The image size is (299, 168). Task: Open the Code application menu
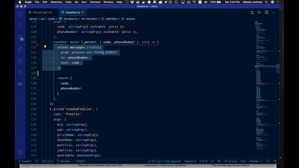pos(28,2)
